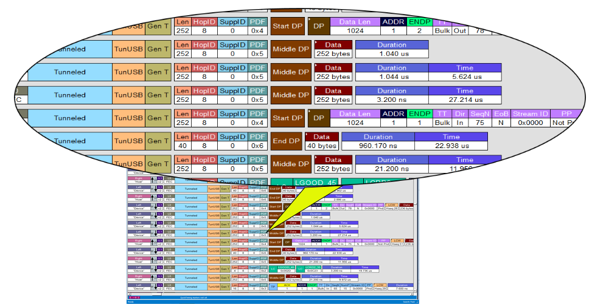Viewport: 592px width, 304px height.
Task: Click G3 x2 speed indicator in ACK TP row
Action: point(159,287)
